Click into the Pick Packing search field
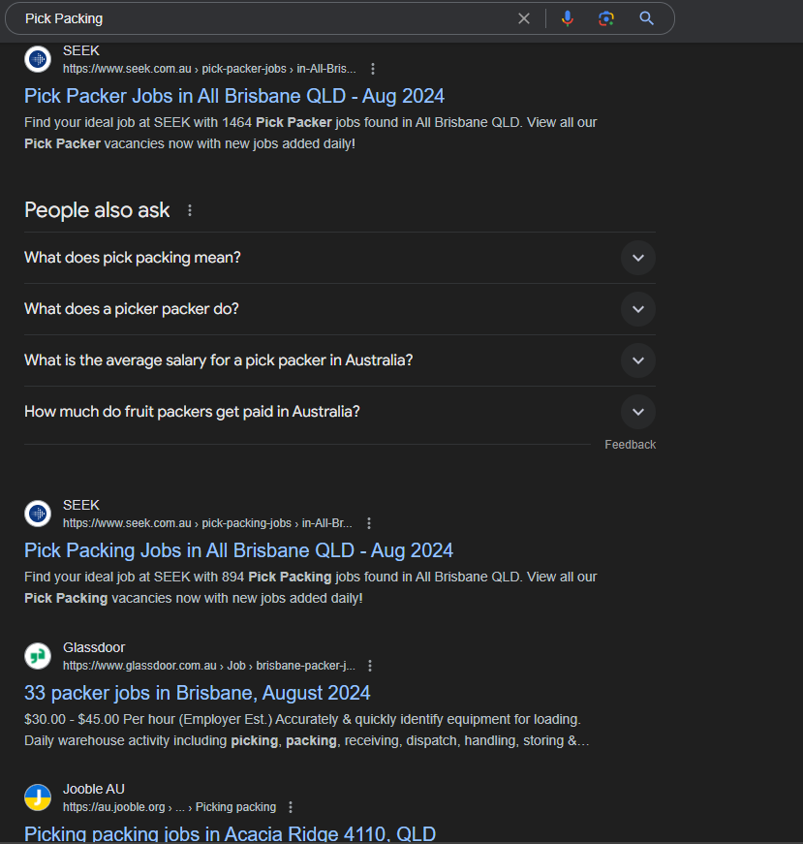This screenshot has height=844, width=803. (262, 18)
